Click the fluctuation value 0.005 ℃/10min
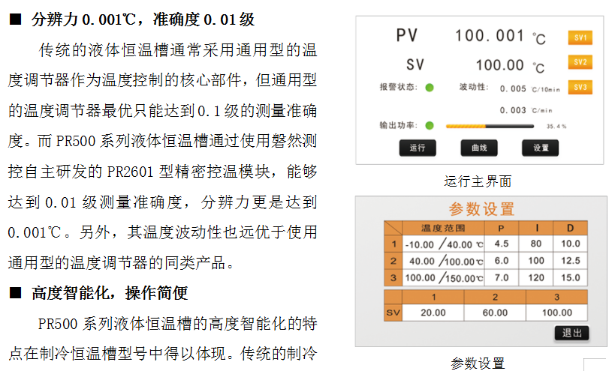Viewport: 609px width, 371px height. tap(529, 89)
